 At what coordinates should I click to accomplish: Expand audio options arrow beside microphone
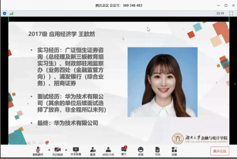49,150
